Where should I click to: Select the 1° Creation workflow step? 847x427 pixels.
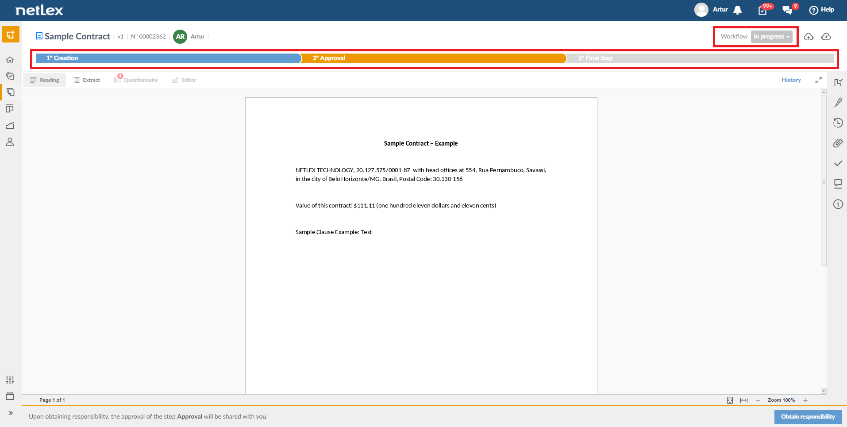pos(168,58)
